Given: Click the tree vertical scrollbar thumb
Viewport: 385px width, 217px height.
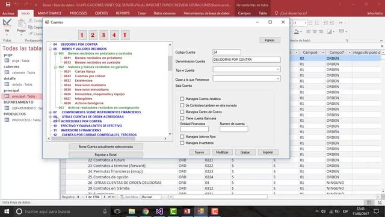Looking at the screenshot, I should pos(170,63).
